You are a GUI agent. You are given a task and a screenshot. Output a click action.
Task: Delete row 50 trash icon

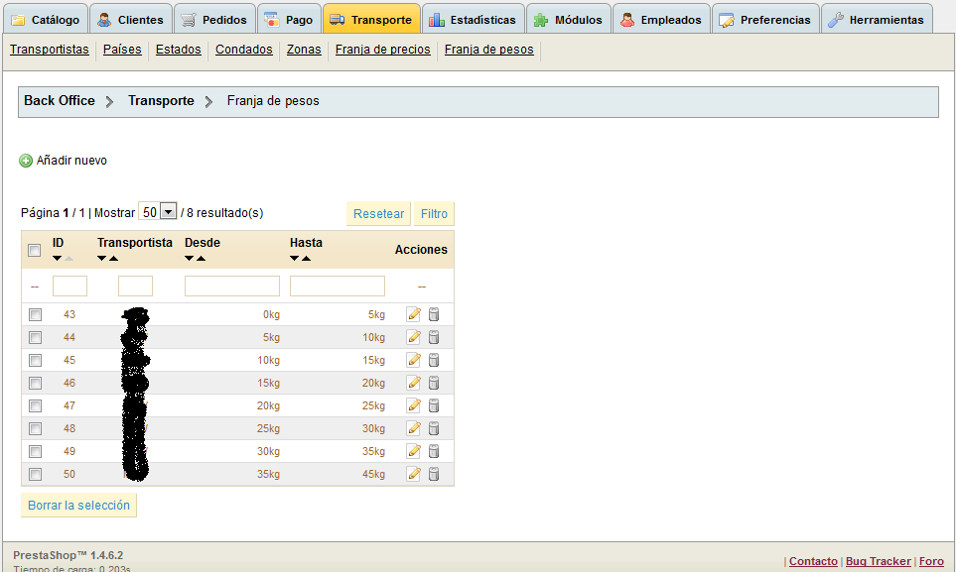(434, 474)
